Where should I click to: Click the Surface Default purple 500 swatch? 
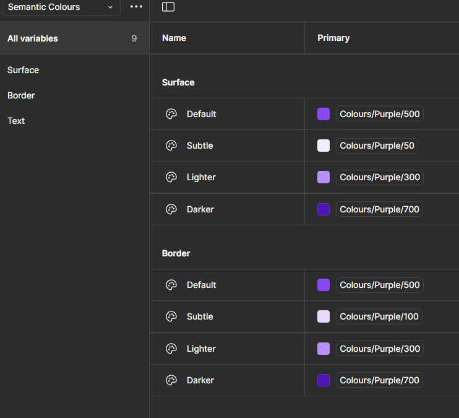[x=324, y=114]
